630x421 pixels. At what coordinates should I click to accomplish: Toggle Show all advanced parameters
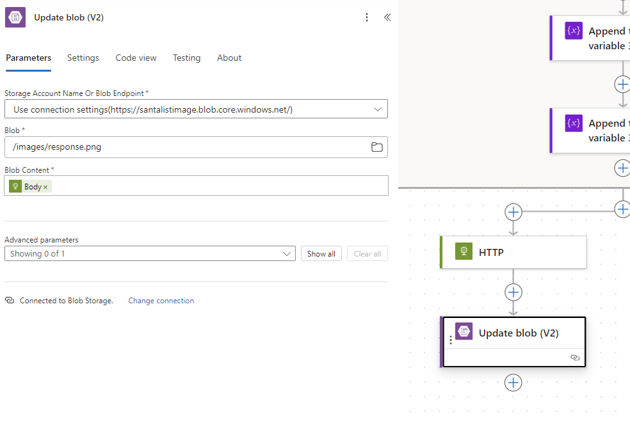click(x=321, y=253)
